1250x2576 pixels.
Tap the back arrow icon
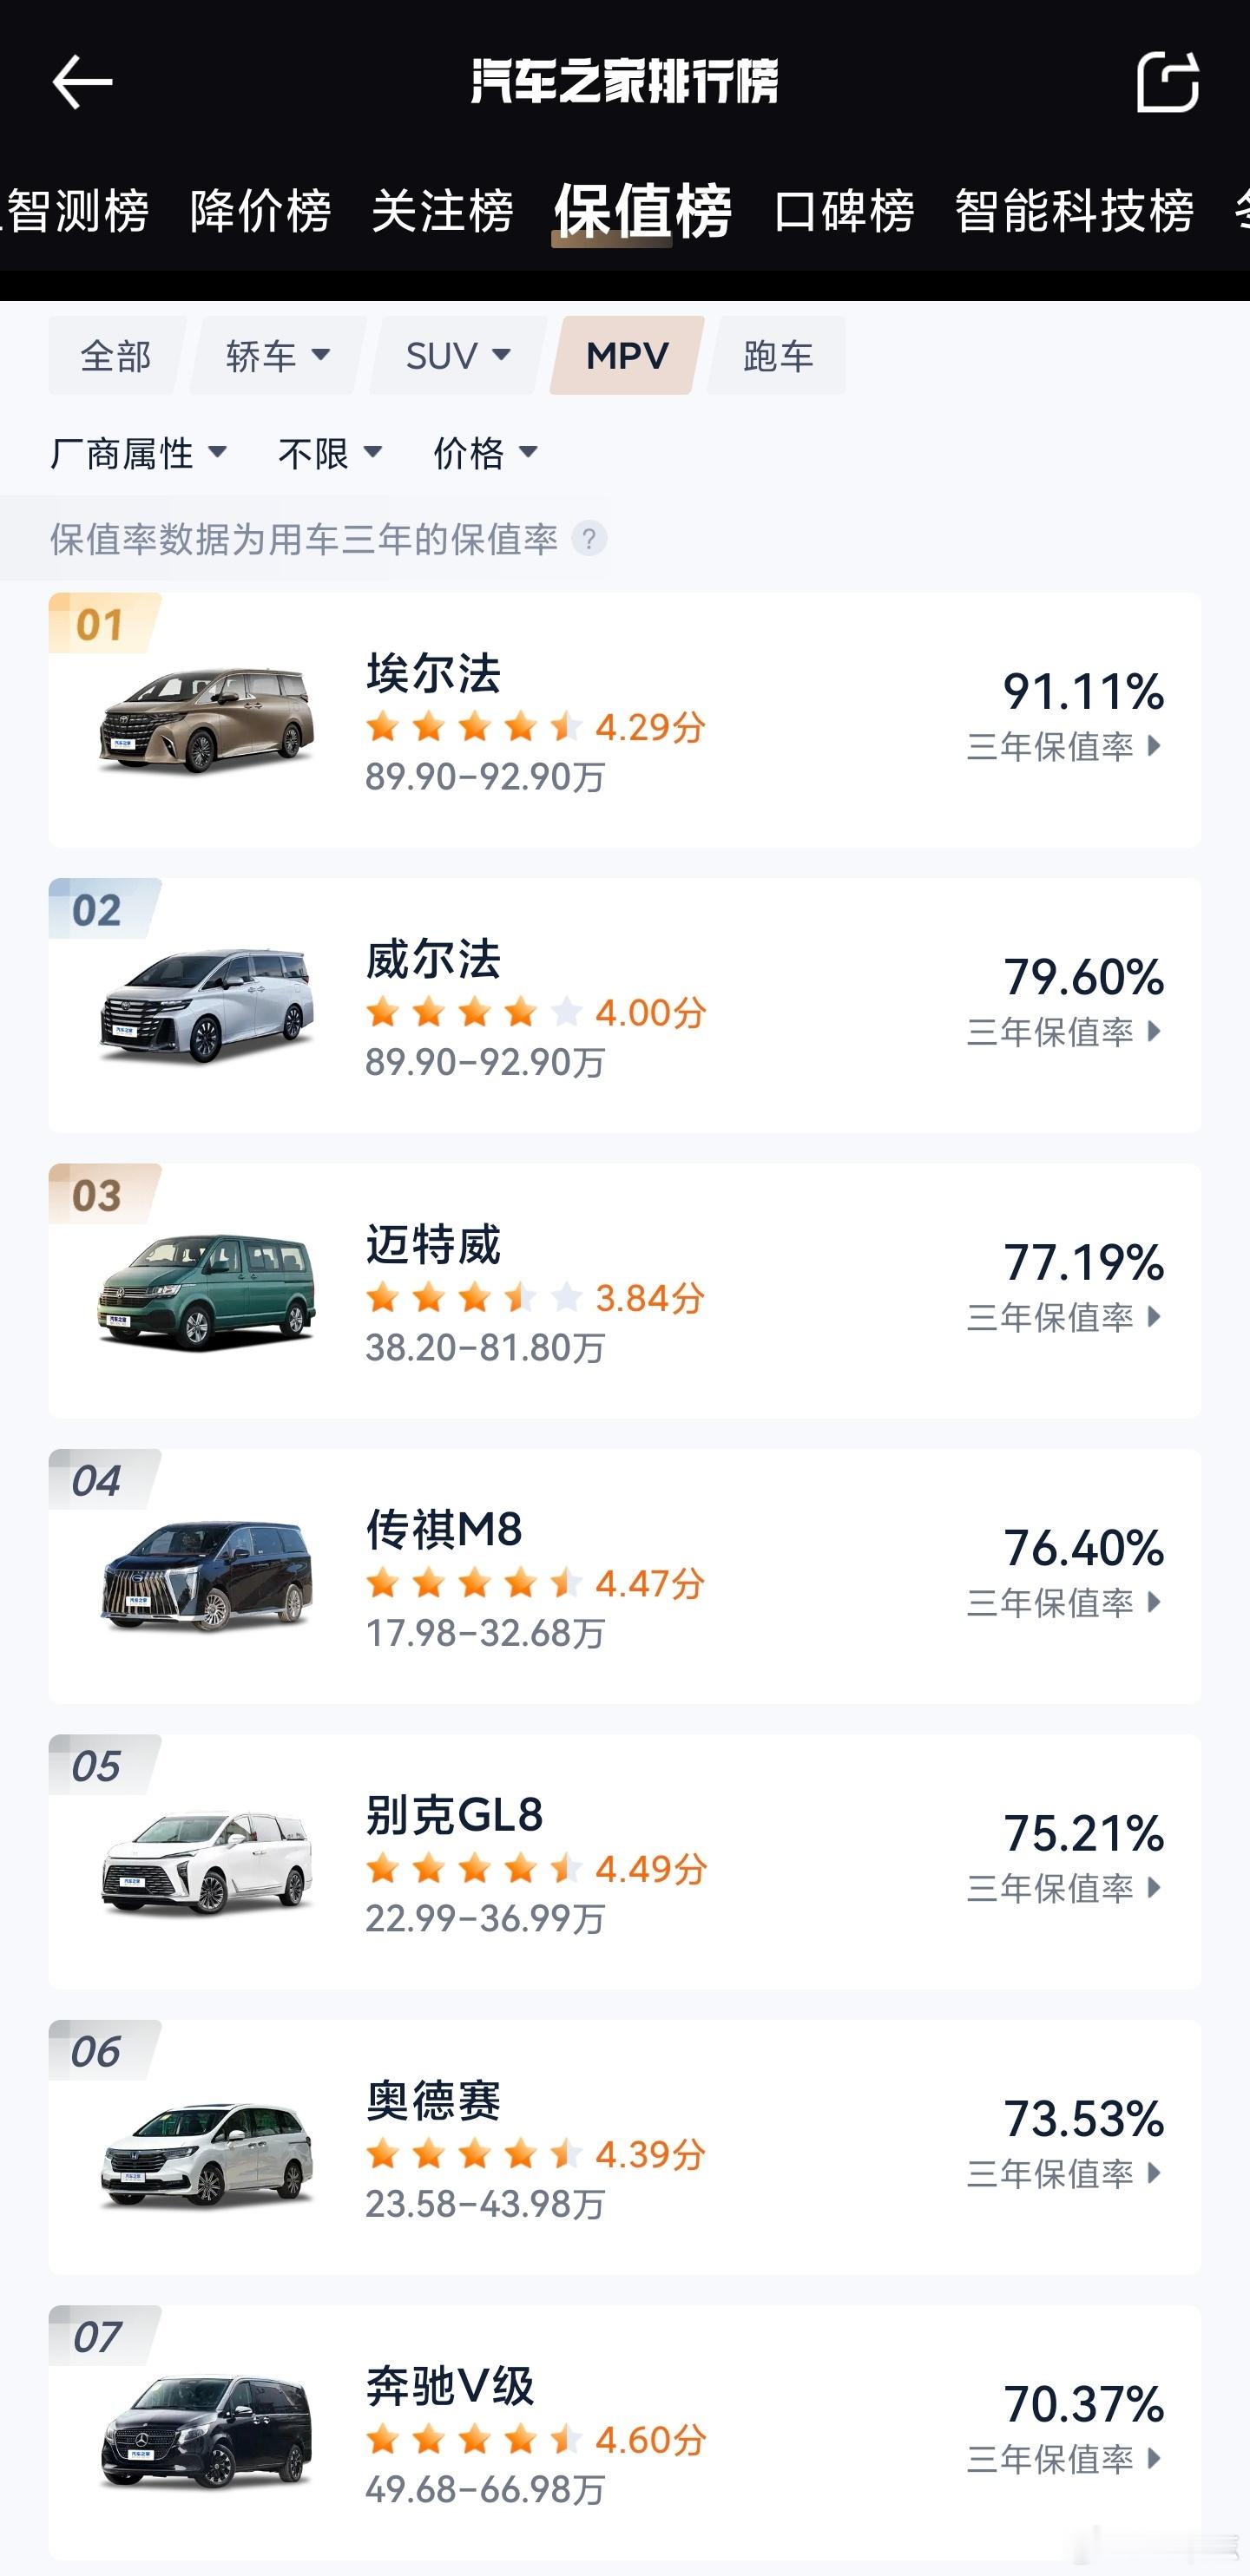(82, 81)
